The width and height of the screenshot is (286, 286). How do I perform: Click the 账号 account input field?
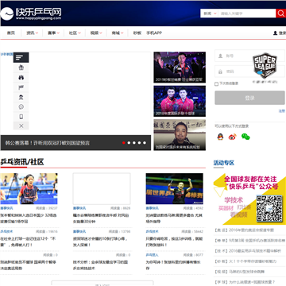click(x=250, y=56)
